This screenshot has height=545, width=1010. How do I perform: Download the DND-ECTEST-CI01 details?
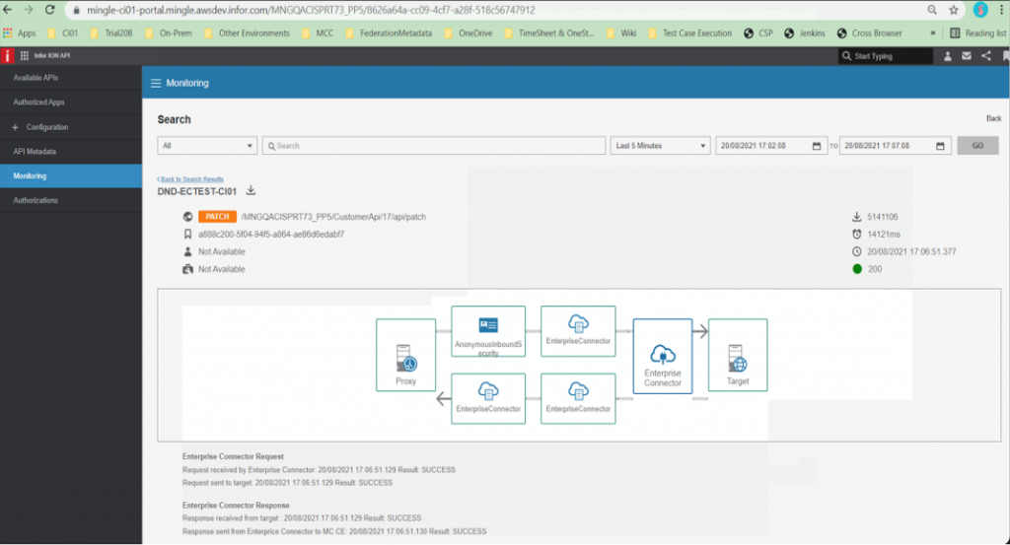click(x=251, y=191)
